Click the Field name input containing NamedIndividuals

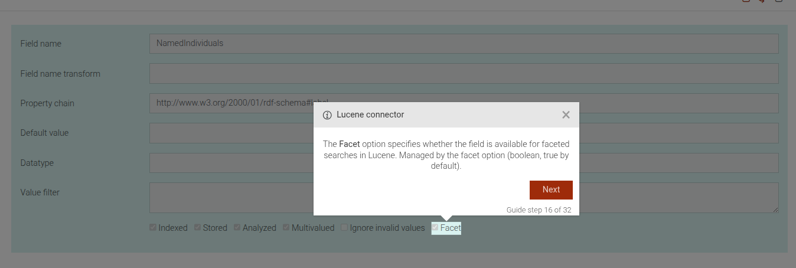tap(464, 44)
